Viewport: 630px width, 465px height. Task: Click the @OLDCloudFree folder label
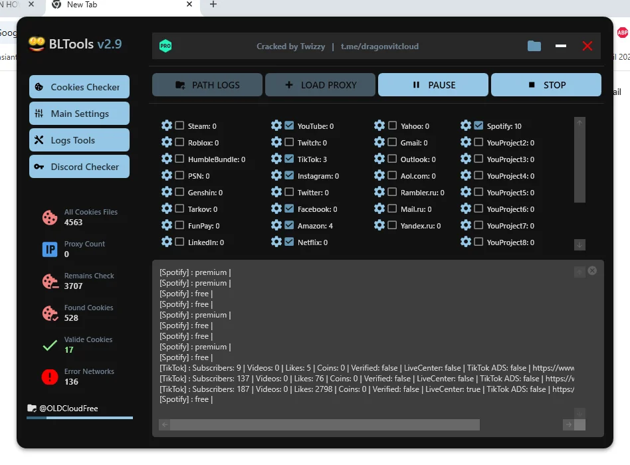62,409
